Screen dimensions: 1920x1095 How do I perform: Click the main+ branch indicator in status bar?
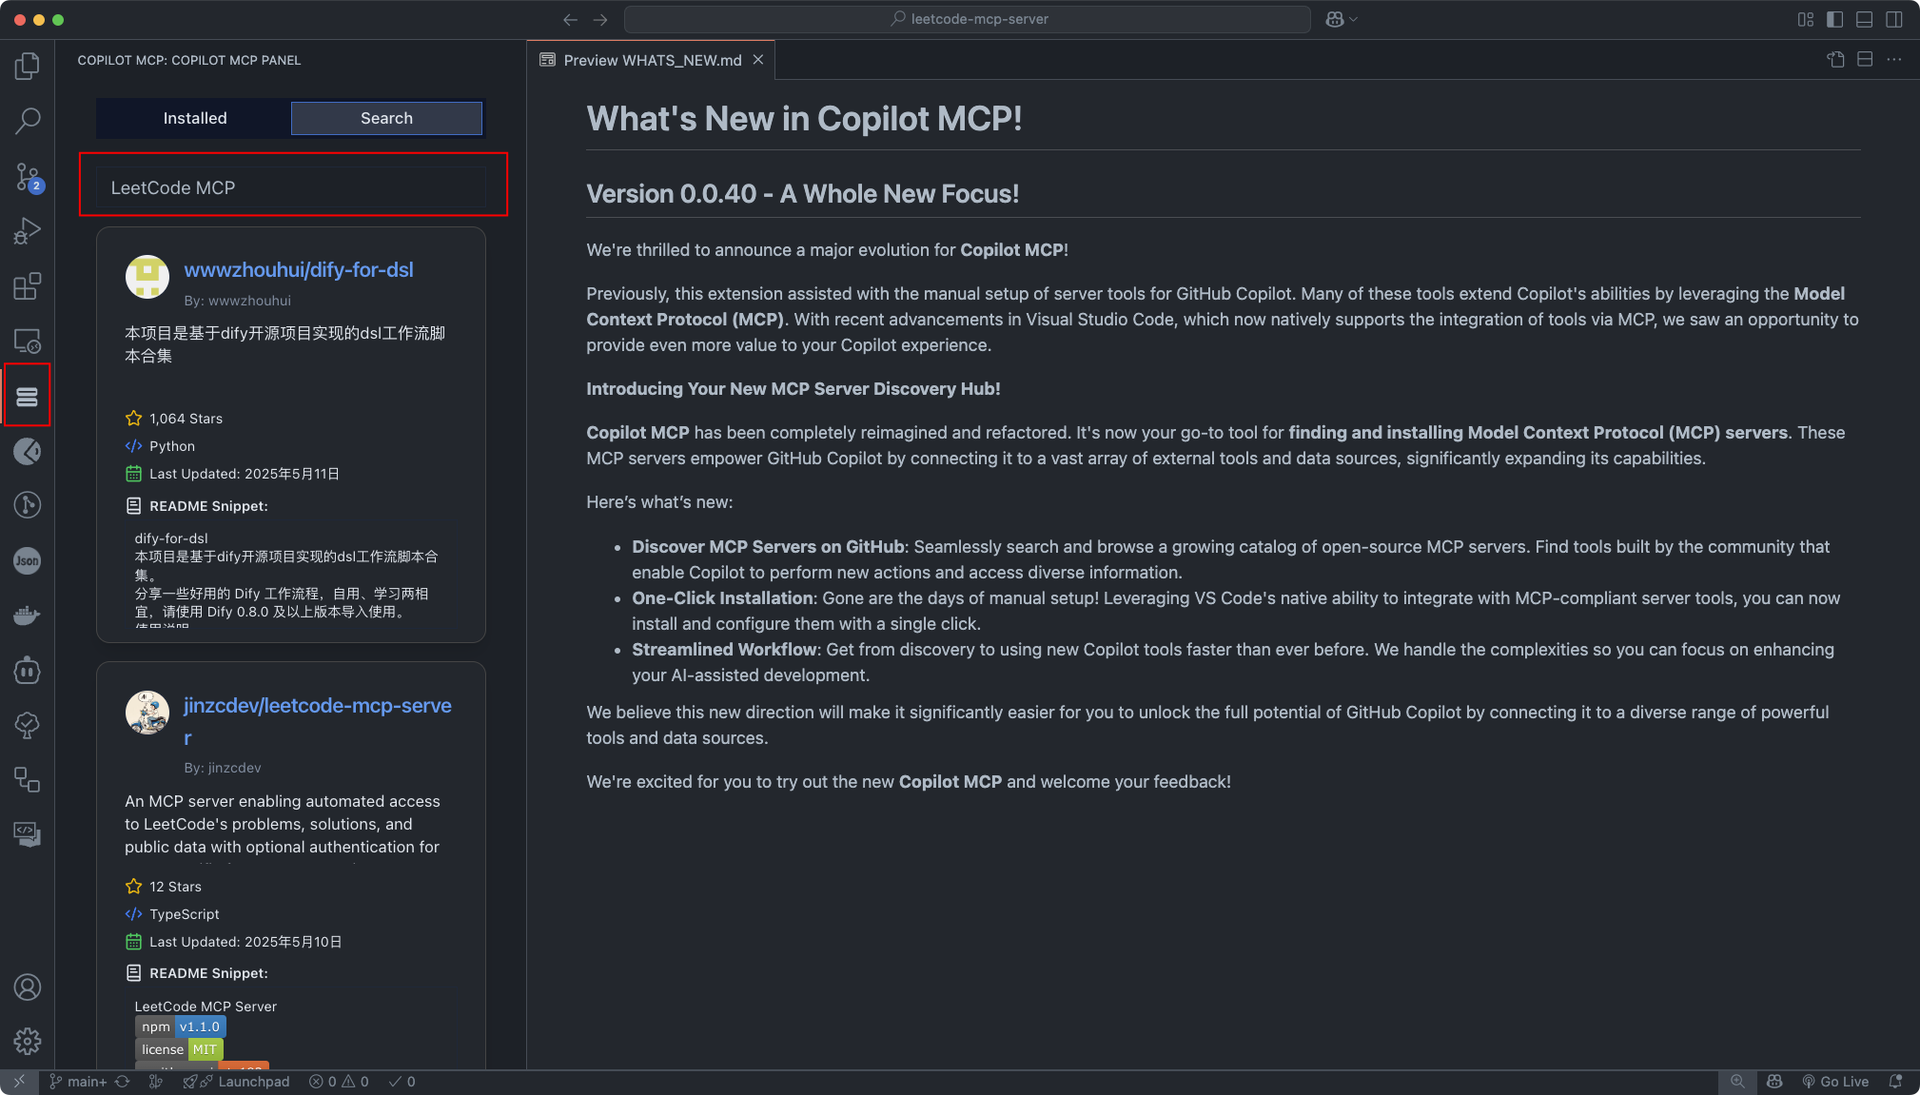pos(84,1081)
